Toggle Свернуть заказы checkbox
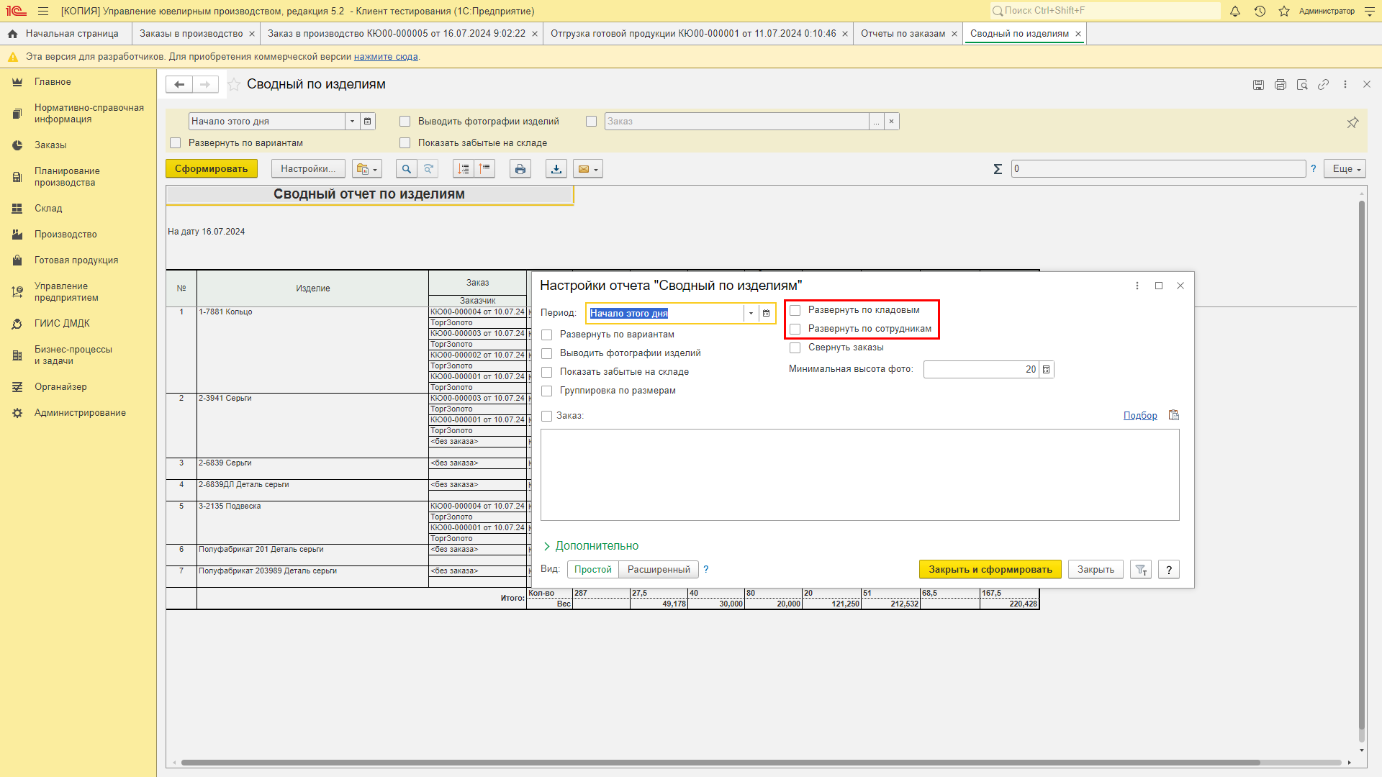The image size is (1382, 777). [795, 347]
